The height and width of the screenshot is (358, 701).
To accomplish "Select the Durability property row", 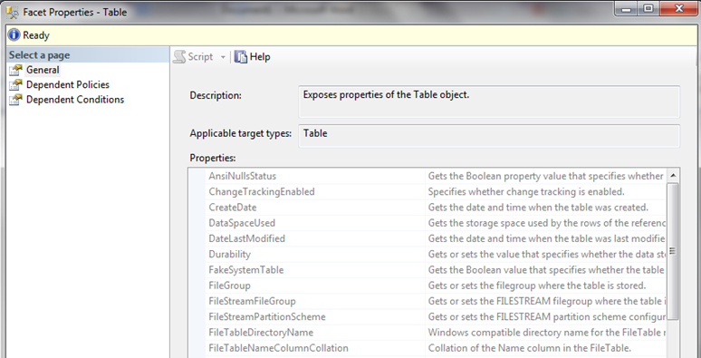I will 427,254.
